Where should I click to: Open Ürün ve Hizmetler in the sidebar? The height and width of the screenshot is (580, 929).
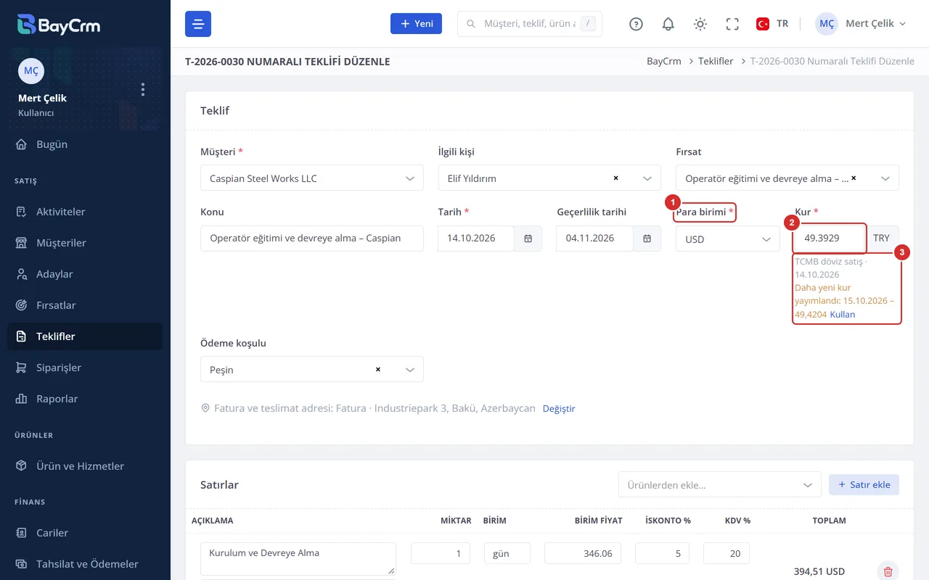click(85, 466)
